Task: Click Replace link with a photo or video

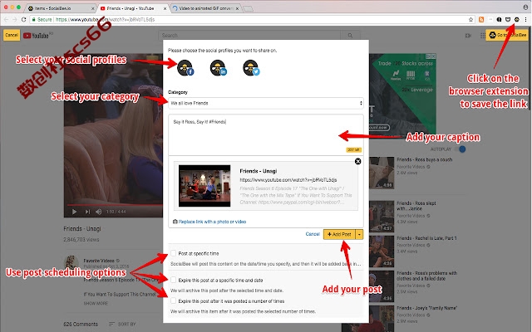Action: (213, 222)
